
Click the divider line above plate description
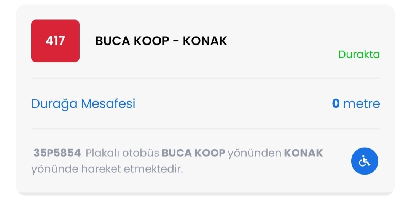[x=205, y=129]
